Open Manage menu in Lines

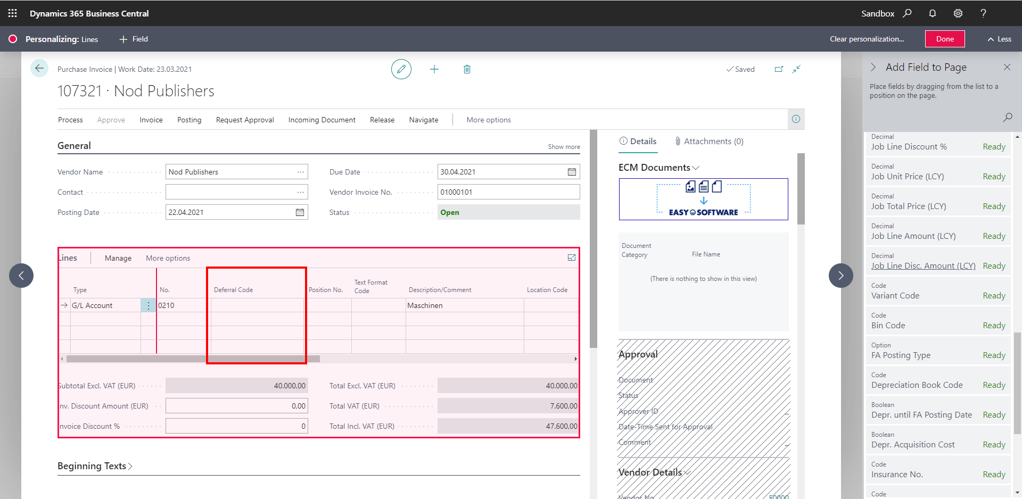tap(118, 258)
